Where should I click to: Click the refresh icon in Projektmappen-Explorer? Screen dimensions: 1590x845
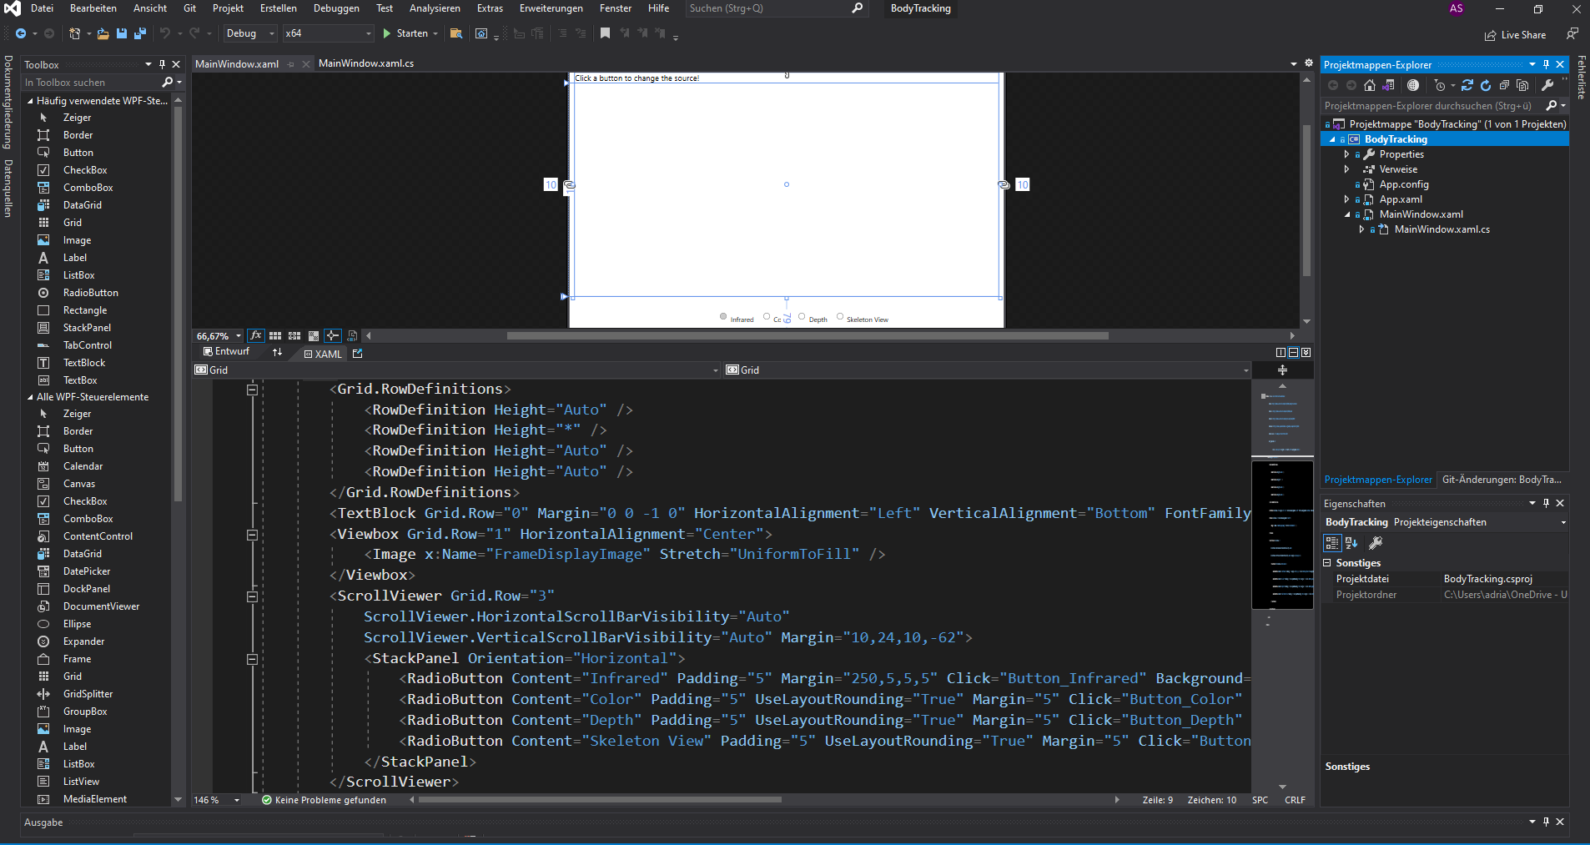[x=1486, y=85]
